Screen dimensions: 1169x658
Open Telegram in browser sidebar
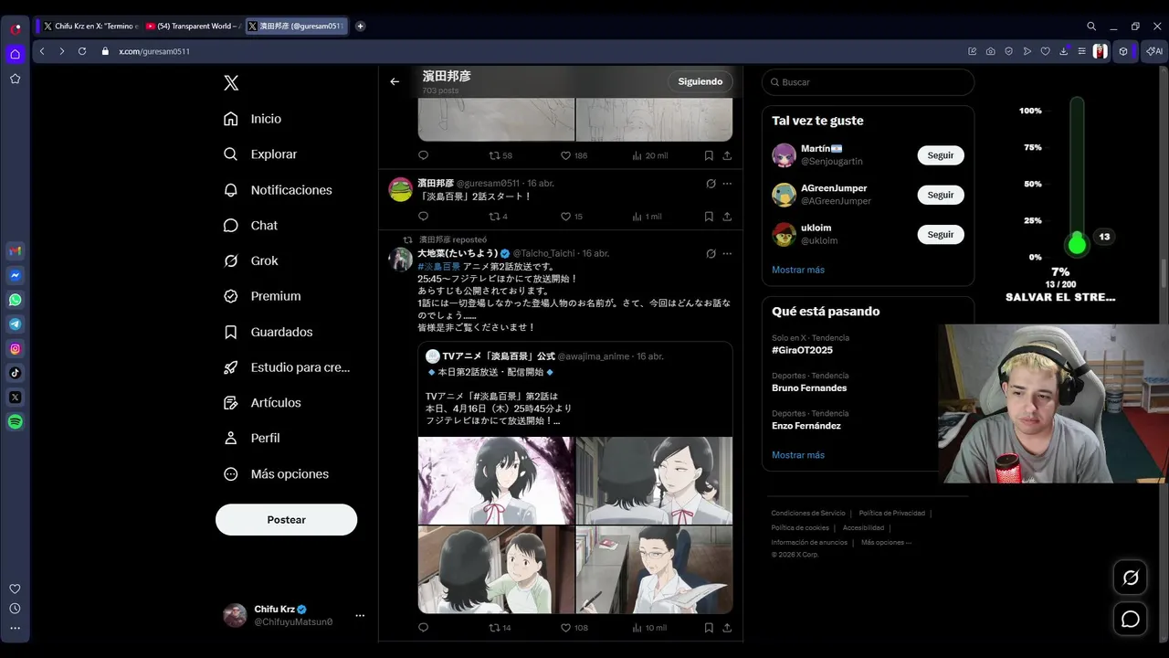click(16, 324)
